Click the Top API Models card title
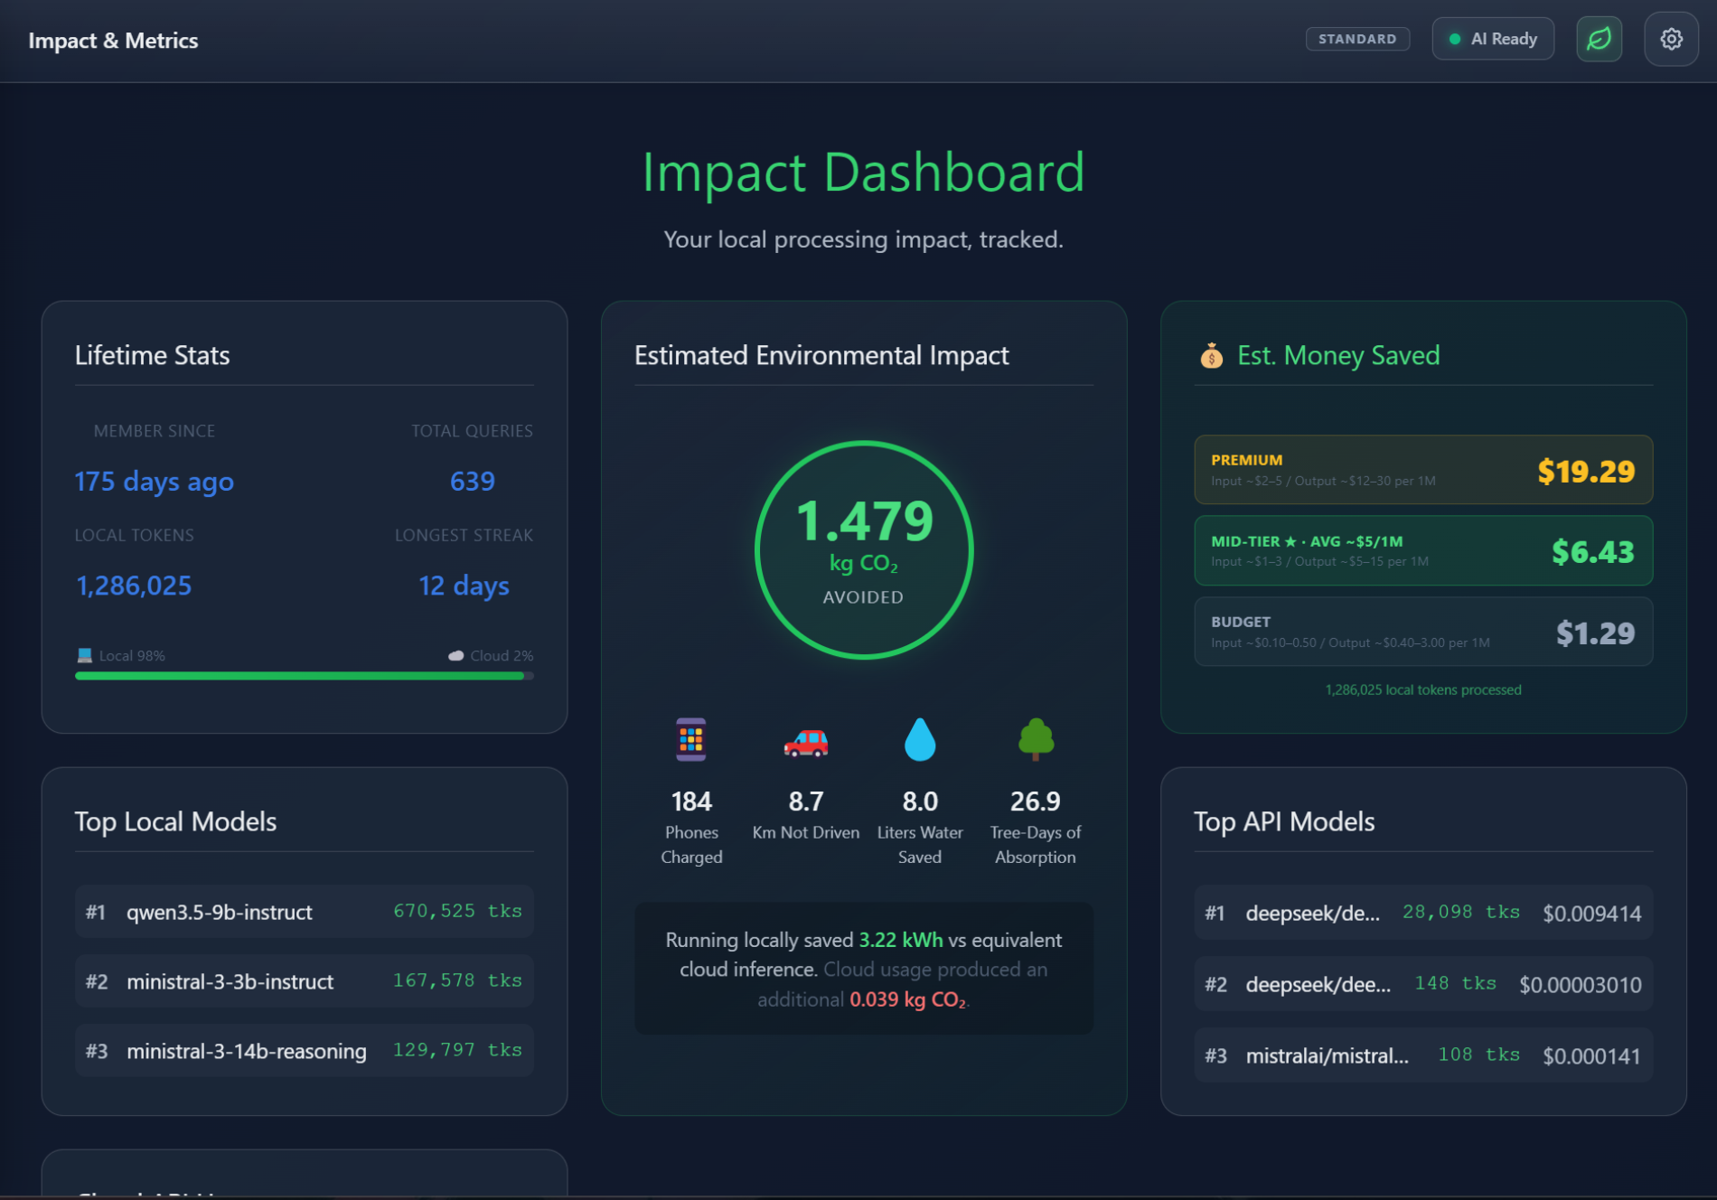 point(1284,821)
